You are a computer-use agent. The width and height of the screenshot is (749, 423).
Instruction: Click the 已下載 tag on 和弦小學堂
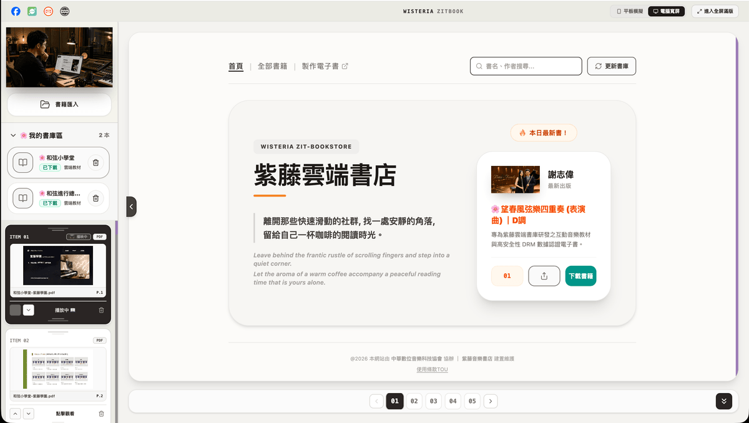click(x=50, y=168)
